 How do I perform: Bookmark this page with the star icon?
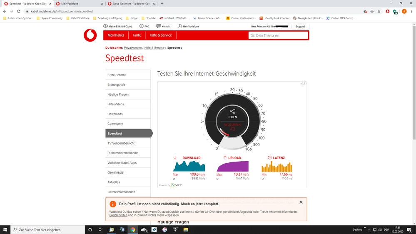click(x=379, y=11)
